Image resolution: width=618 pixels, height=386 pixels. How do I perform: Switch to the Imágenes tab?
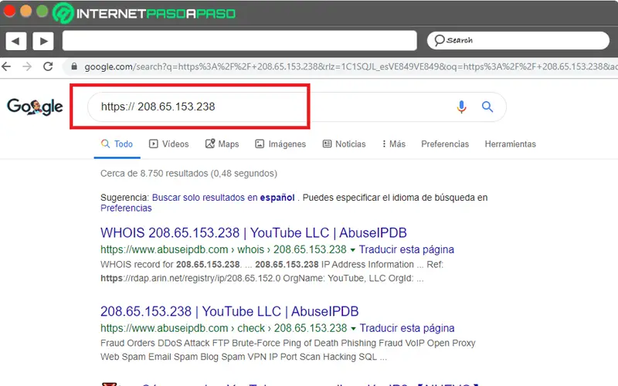[280, 144]
